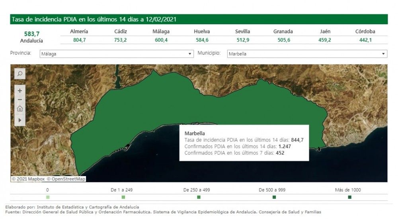Open the Municipio dropdown showing Marbella
398x219 pixels.
coord(307,54)
